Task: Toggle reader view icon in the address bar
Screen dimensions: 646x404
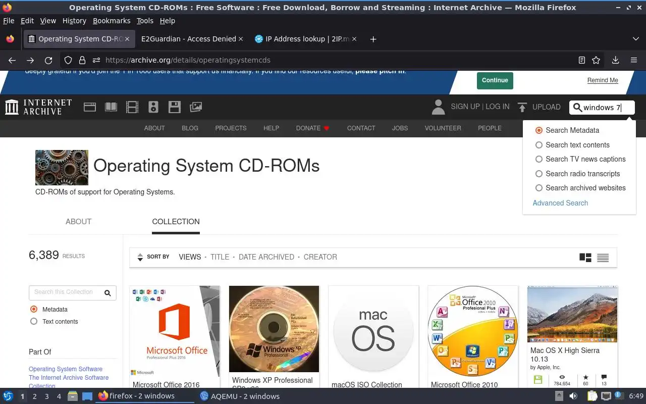Action: [x=581, y=60]
